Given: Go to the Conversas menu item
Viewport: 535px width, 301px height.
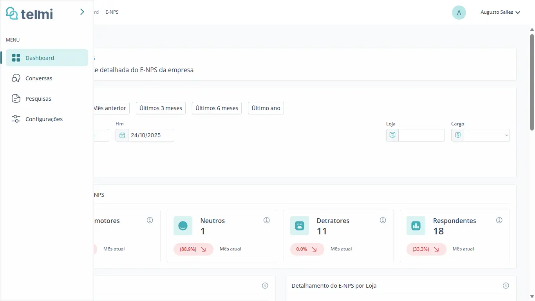Looking at the screenshot, I should pos(39,78).
